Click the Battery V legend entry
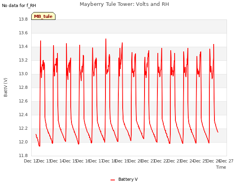The image size is (250, 187). pyautogui.click(x=124, y=179)
